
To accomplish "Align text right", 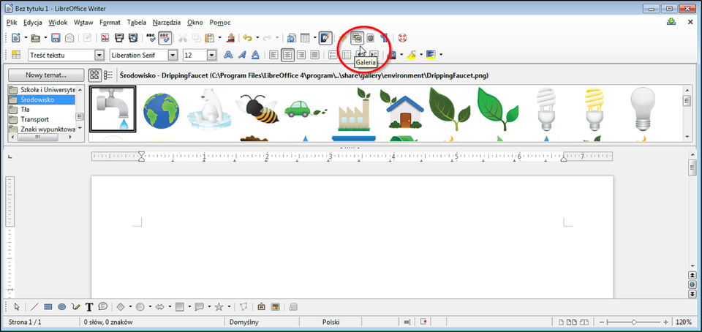I will (301, 55).
